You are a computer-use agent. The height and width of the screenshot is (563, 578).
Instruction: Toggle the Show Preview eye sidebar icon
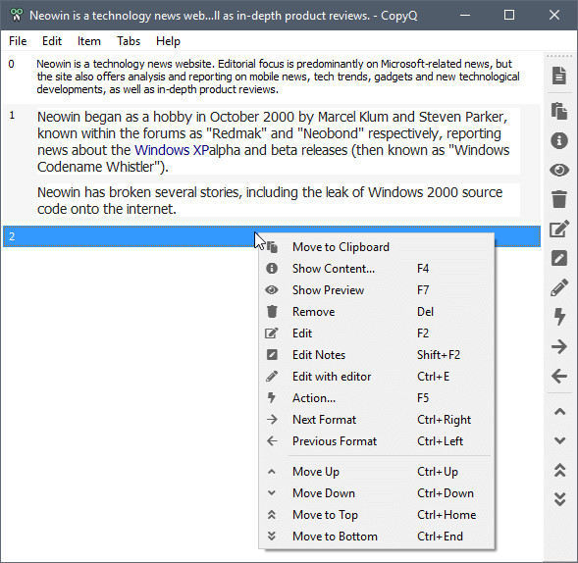point(559,170)
